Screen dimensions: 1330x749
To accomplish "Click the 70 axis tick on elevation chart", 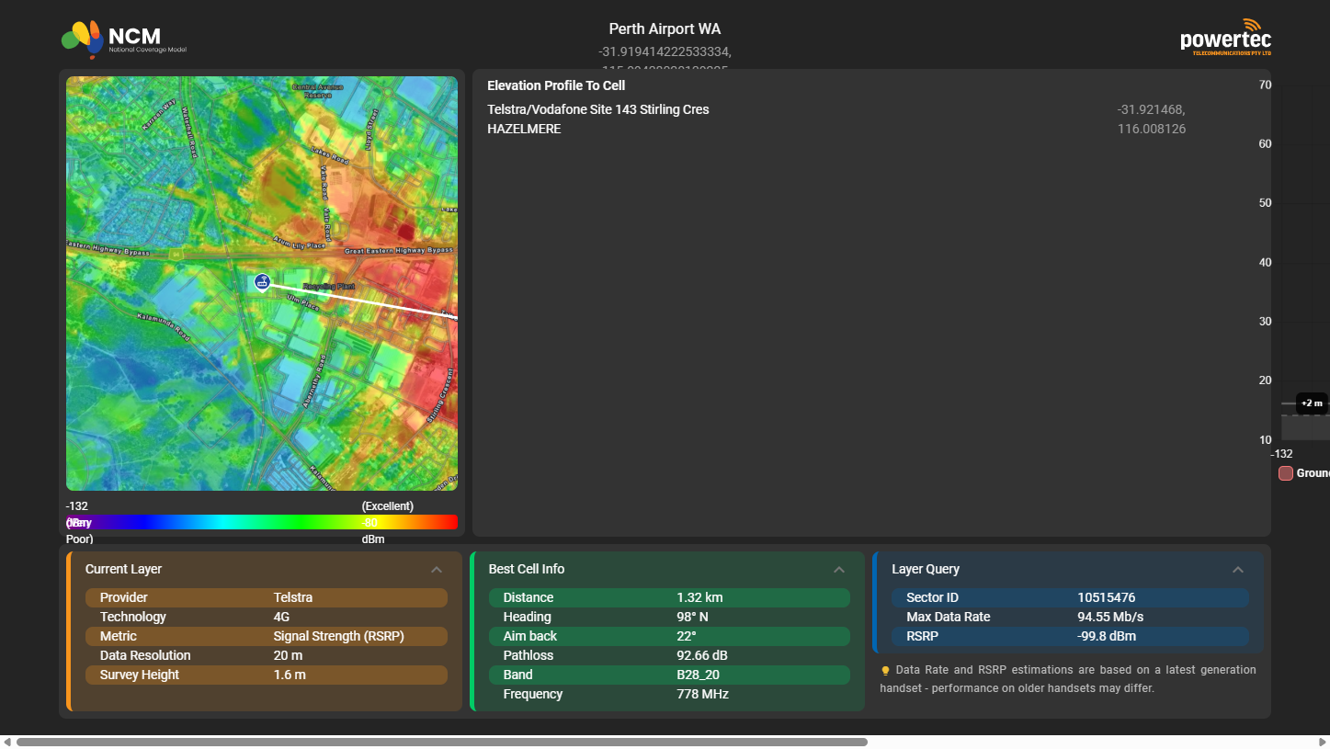I will point(1265,85).
